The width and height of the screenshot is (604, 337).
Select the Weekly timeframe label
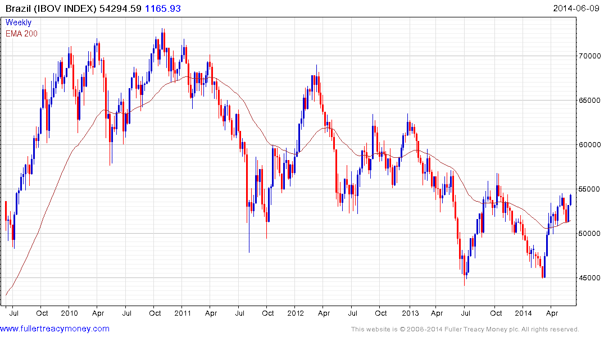coord(19,22)
